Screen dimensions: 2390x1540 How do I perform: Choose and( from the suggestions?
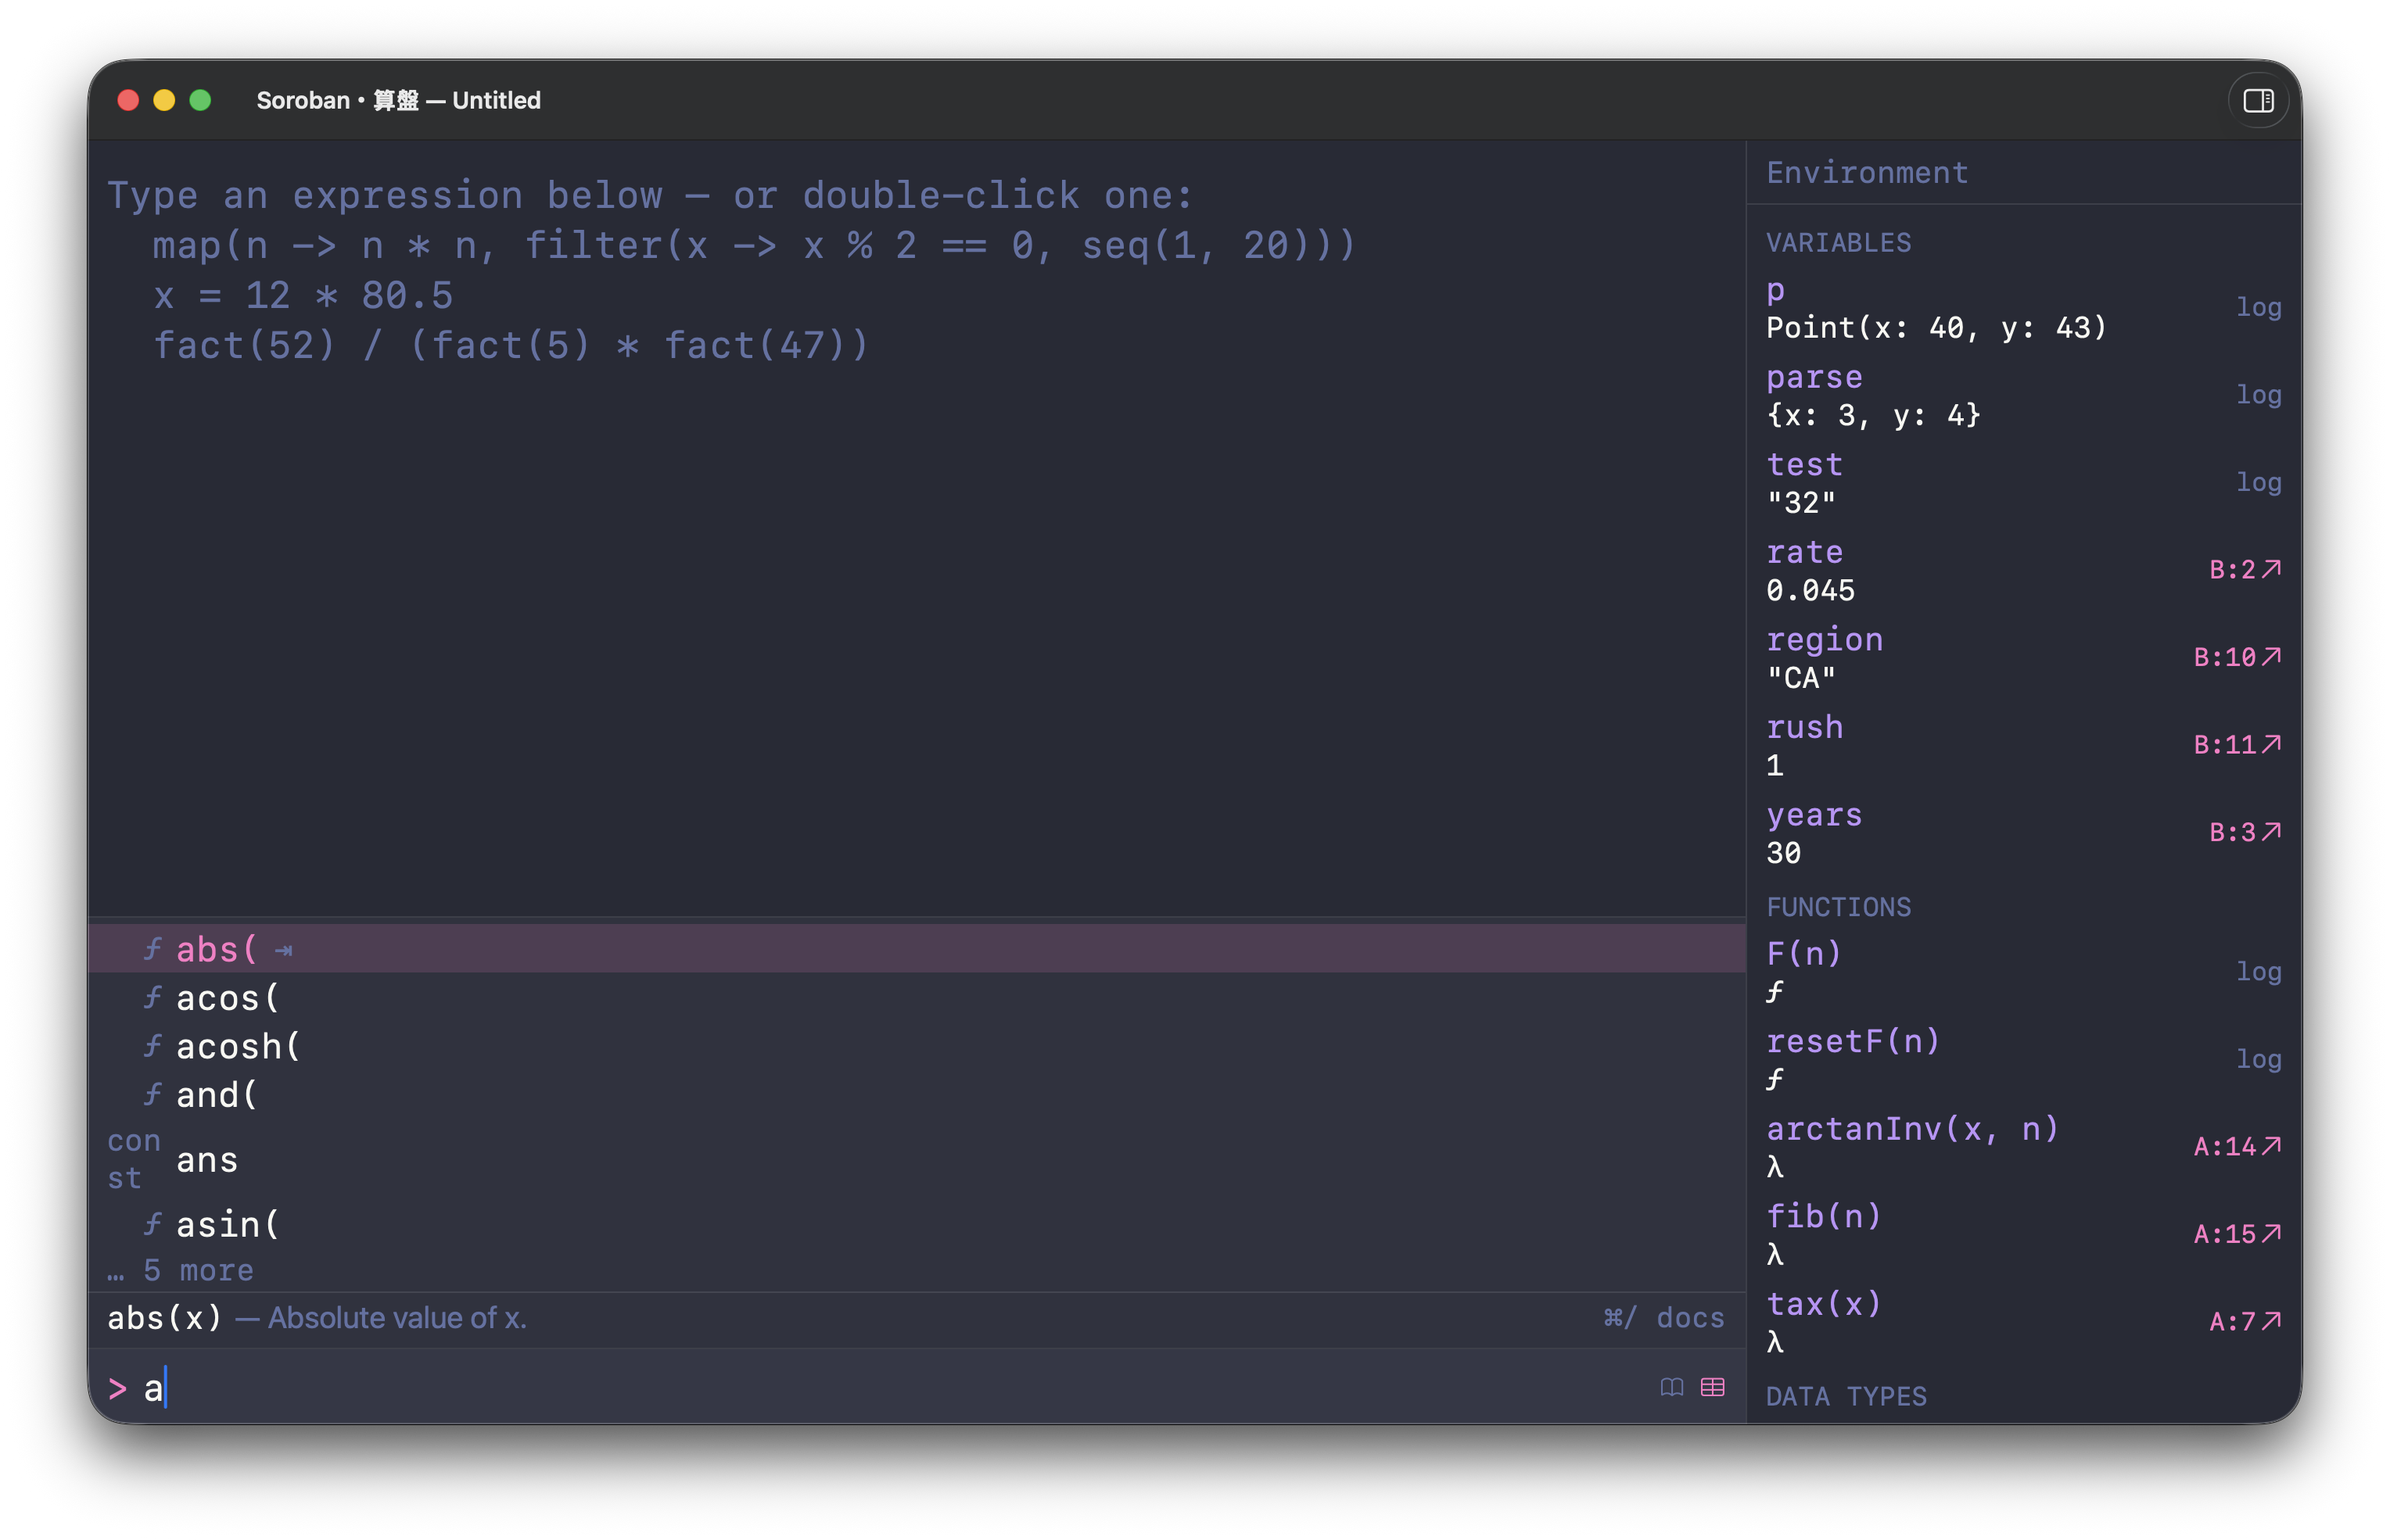click(917, 1095)
